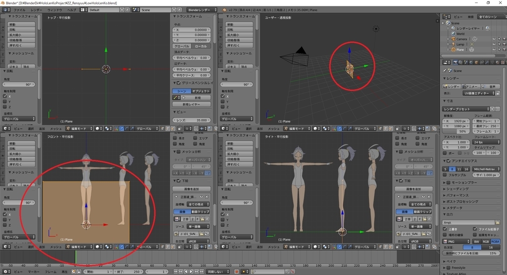Open the Texture properties tab (checker icon)
Image resolution: width=507 pixels, height=275 pixels.
click(503, 62)
